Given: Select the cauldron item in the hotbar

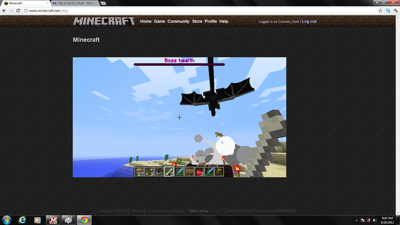Looking at the screenshot, I should coord(160,172).
